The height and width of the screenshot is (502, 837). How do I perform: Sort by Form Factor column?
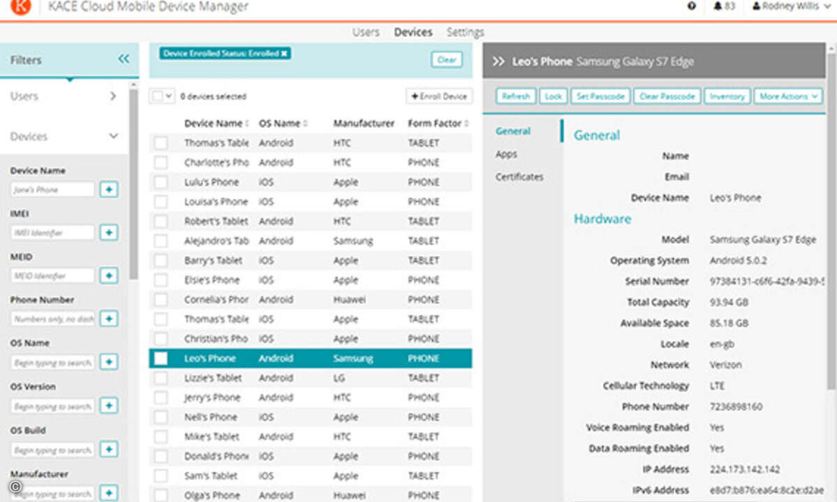point(438,123)
